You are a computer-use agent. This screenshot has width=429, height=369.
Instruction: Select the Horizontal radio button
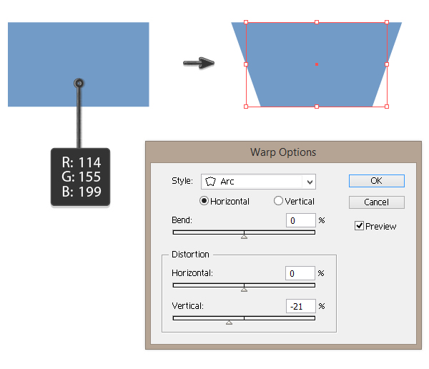click(x=204, y=202)
